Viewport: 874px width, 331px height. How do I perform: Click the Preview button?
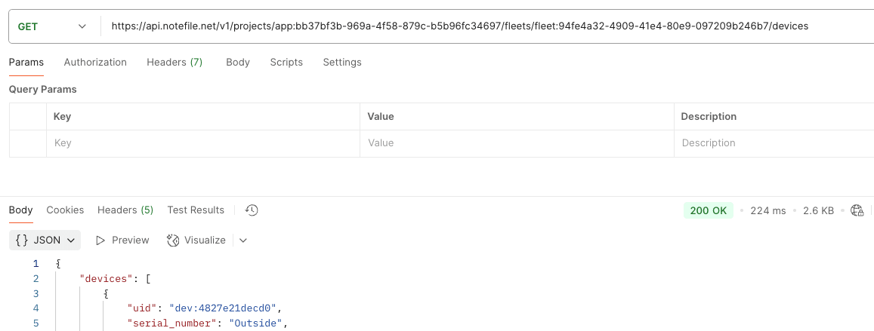coord(122,241)
